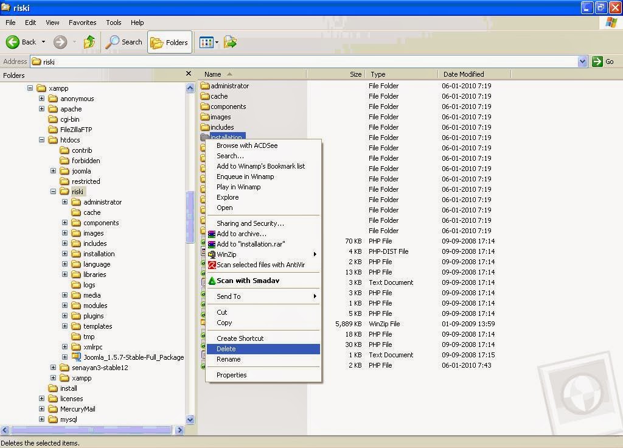623x448 pixels.
Task: Select FileZillaFTP folder in tree
Action: click(x=71, y=130)
